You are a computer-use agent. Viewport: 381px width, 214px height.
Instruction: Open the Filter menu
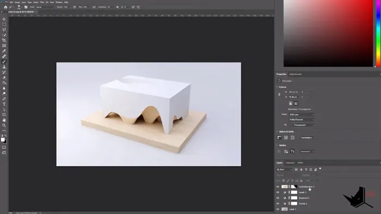[x=42, y=2]
